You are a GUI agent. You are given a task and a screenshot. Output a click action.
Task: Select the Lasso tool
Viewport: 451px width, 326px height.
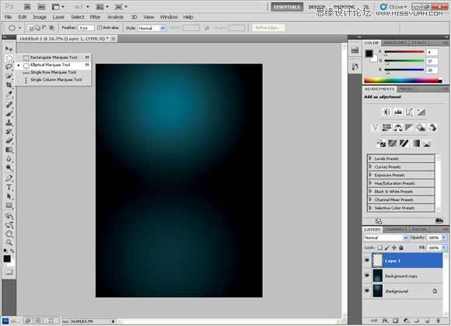(9, 67)
